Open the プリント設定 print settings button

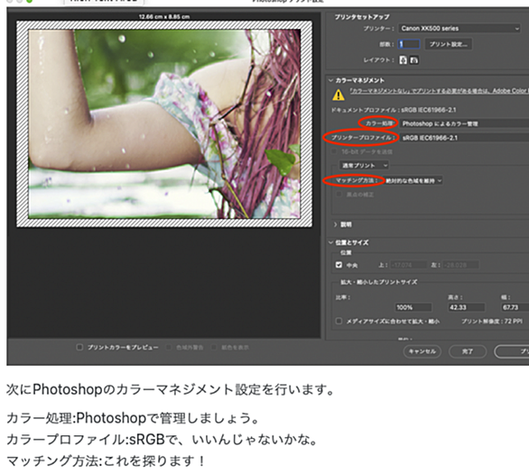pyautogui.click(x=449, y=44)
